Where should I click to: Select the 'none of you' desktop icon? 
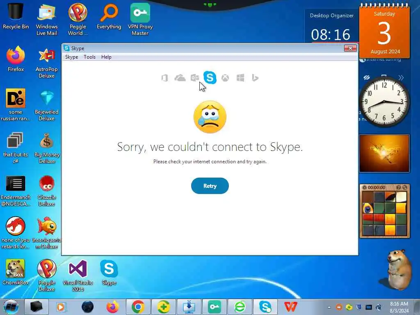pos(16,233)
